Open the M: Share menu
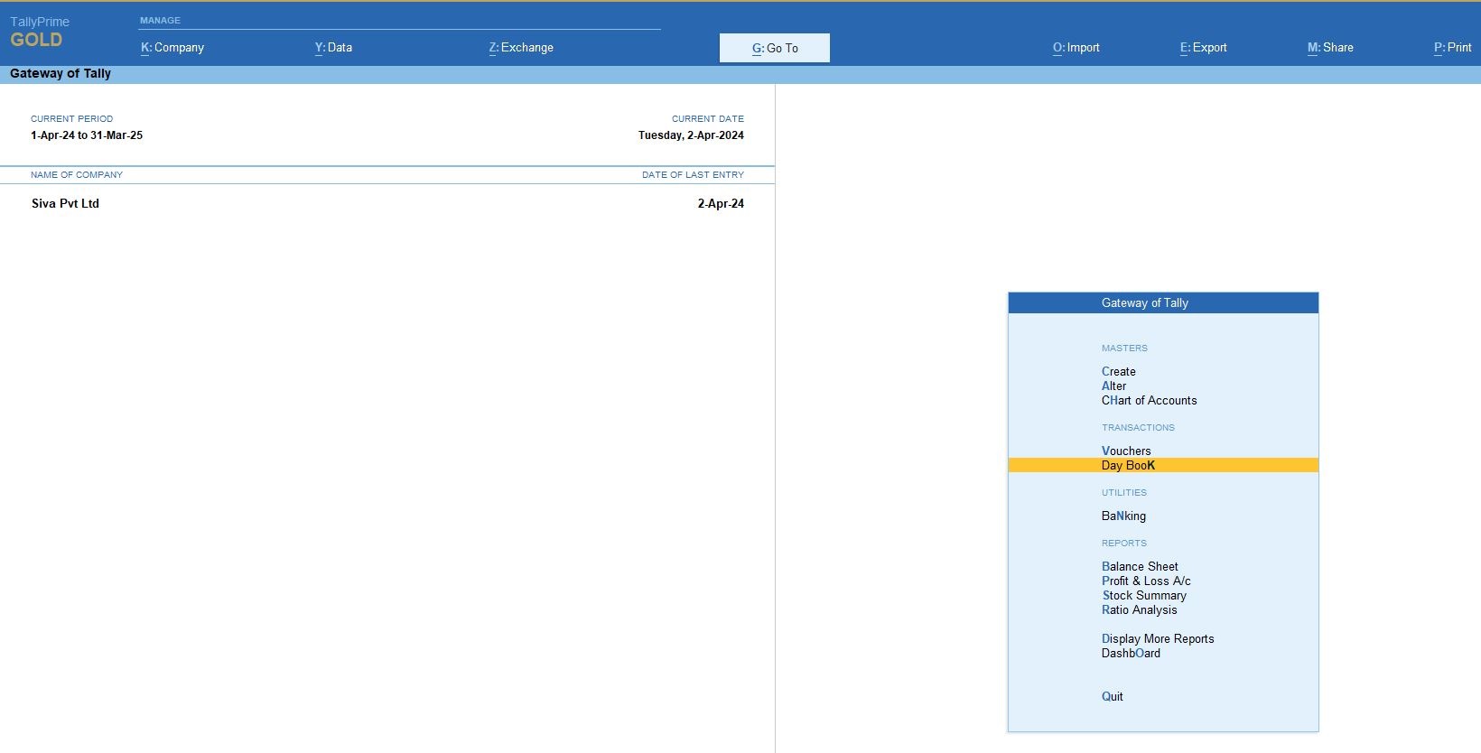 point(1330,48)
